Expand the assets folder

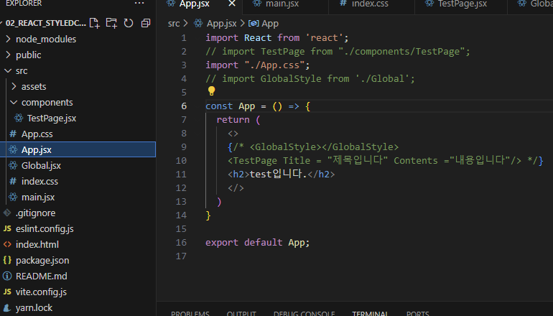(x=14, y=86)
